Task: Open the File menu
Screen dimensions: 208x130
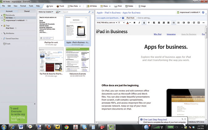Action: click(x=3, y=6)
